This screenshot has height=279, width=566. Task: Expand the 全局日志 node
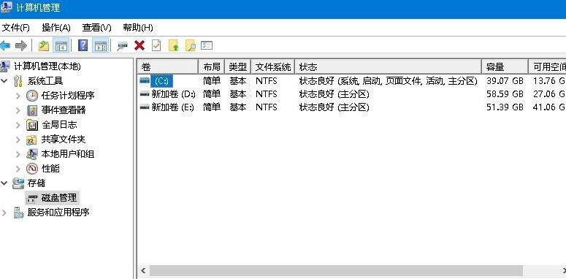click(x=18, y=125)
